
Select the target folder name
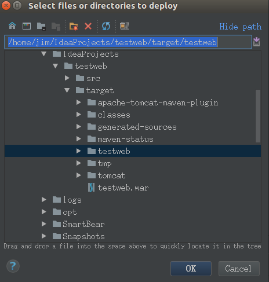coord(100,90)
